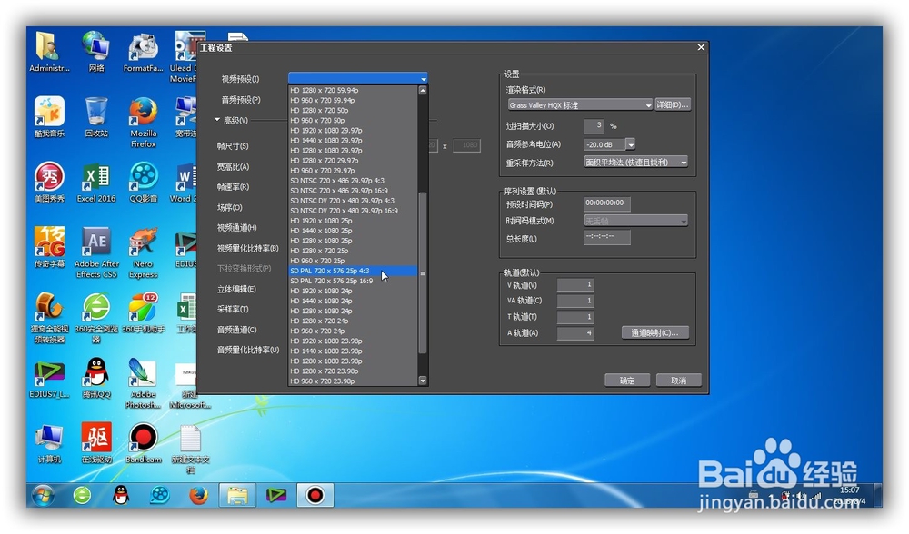Click the T 轨道 count field
Viewport: 909px width, 534px height.
[x=575, y=317]
